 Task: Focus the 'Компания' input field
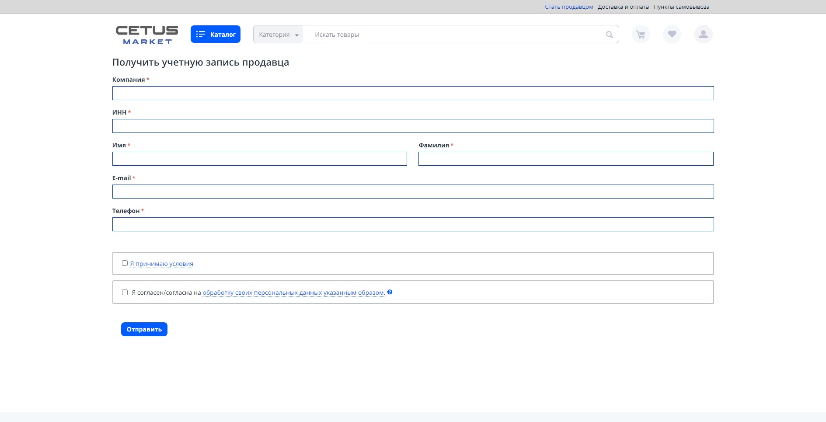tap(413, 93)
